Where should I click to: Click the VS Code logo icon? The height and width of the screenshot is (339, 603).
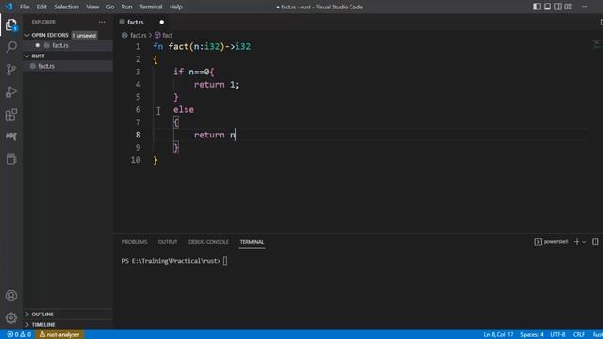coord(8,7)
